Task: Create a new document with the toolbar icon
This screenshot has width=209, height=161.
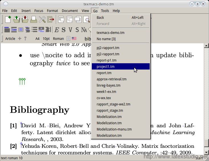Action: coord(8,19)
